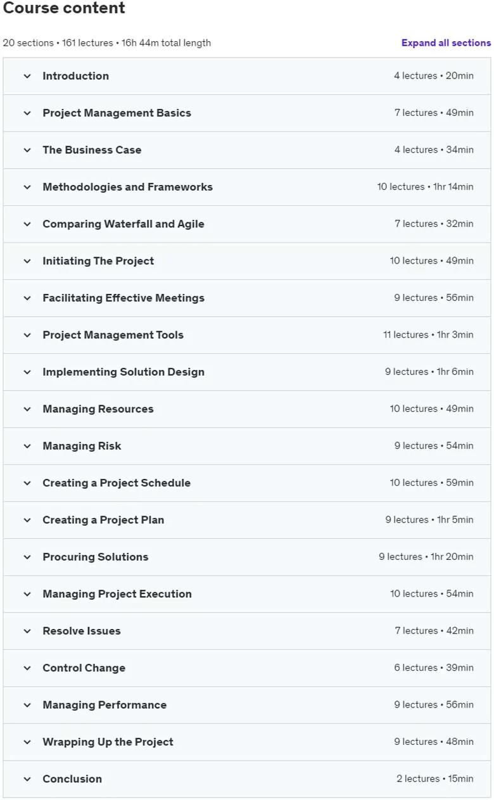Expand Initiating The Project chevron
The width and height of the screenshot is (494, 800).
pos(27,261)
